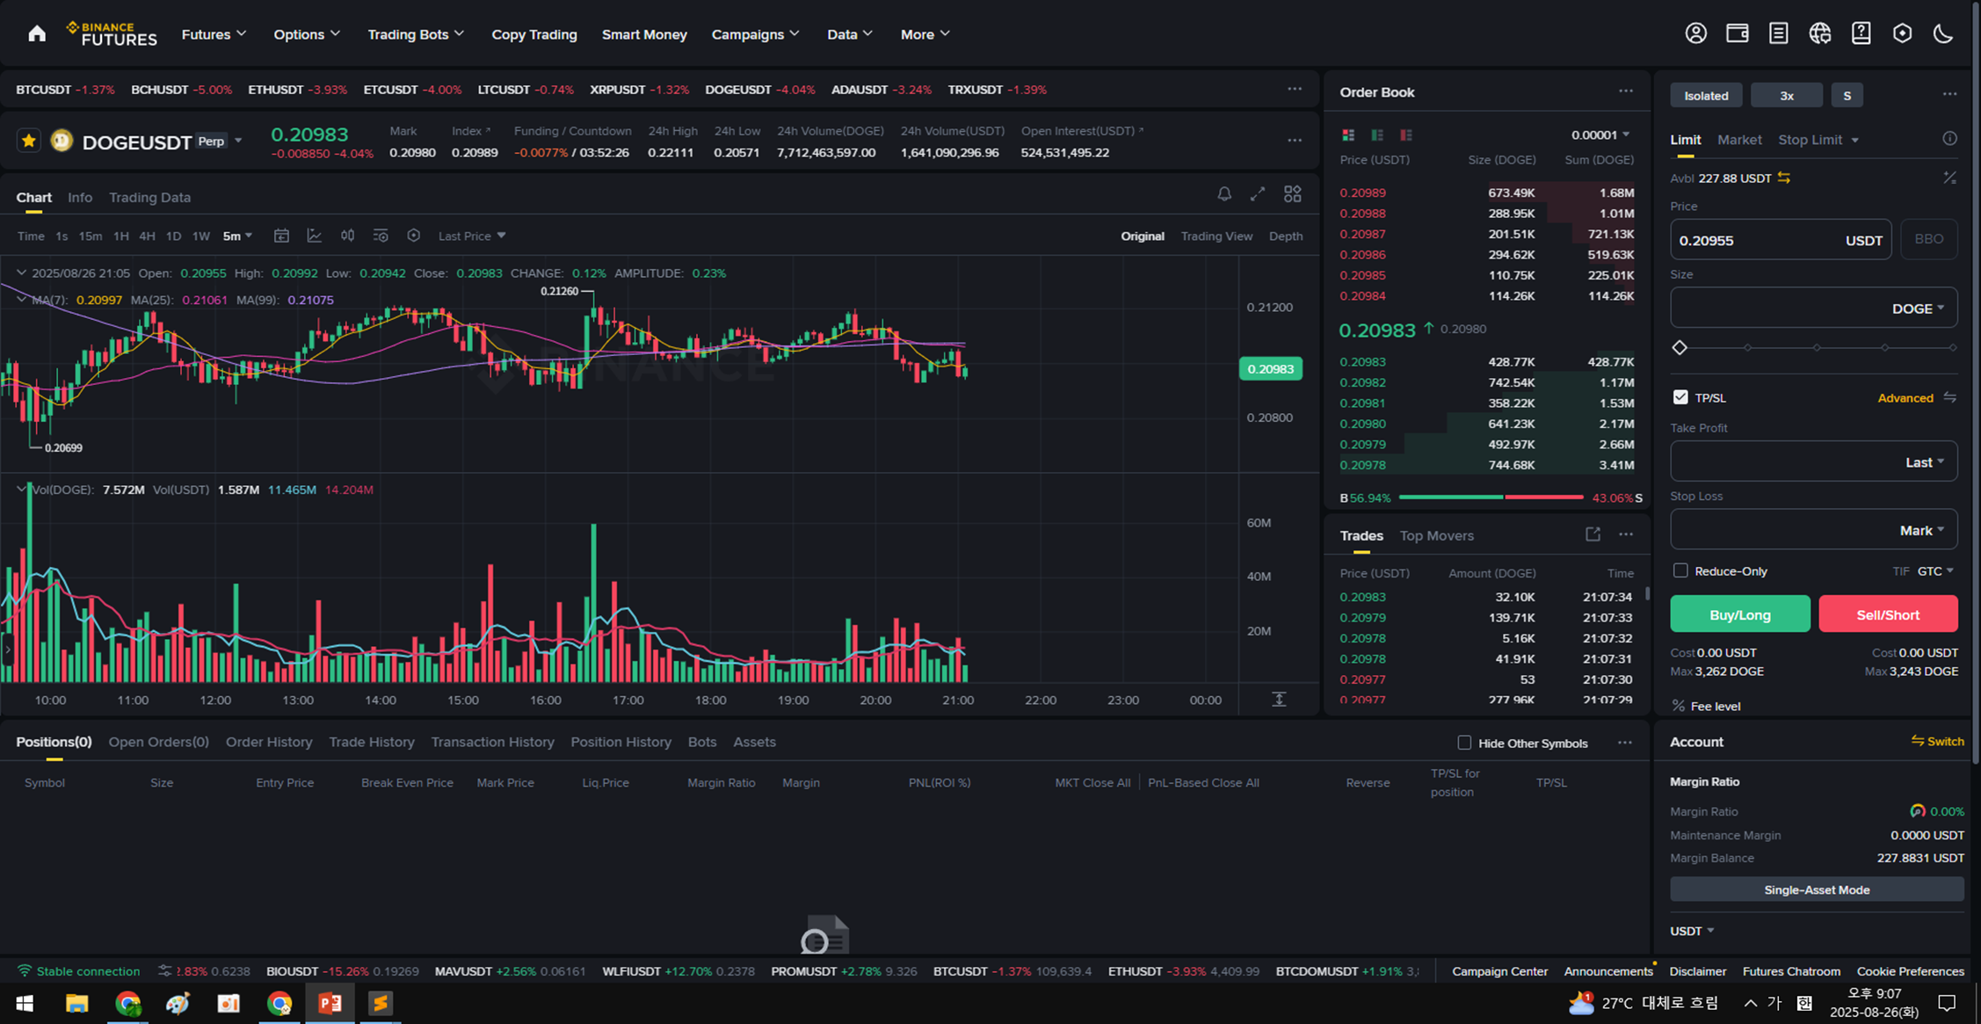Screen dimensions: 1981x1024
Task: Click the favorite star for DOGEUSDT
Action: (x=29, y=141)
